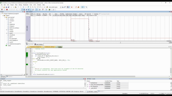Click the Debug Restore Views toolbox icon
The image size is (172, 96).
click(x=53, y=10)
